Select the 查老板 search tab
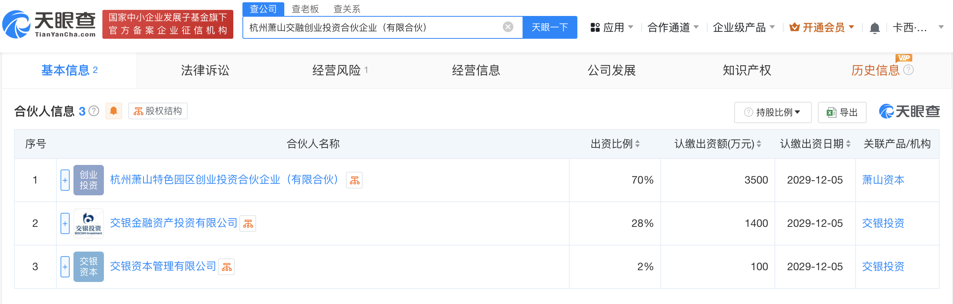The image size is (953, 304). [305, 9]
